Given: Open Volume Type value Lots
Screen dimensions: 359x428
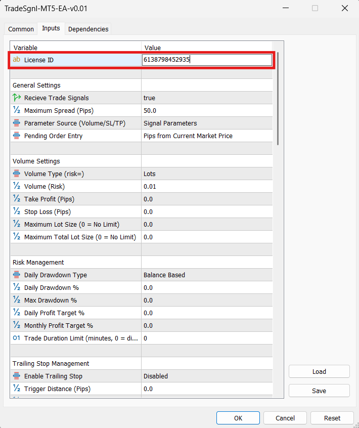Looking at the screenshot, I should pos(207,174).
